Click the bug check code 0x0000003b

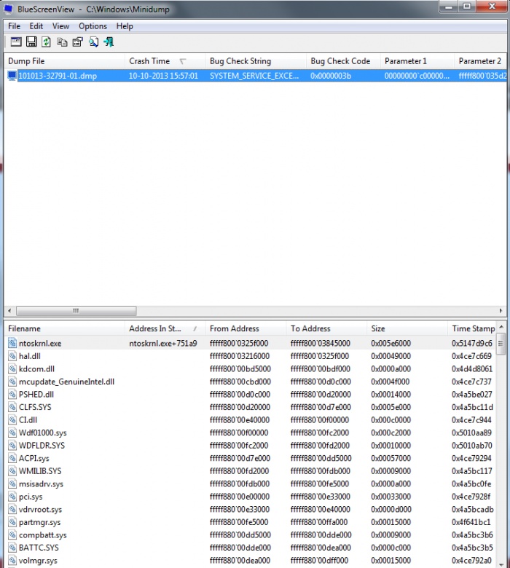point(331,76)
